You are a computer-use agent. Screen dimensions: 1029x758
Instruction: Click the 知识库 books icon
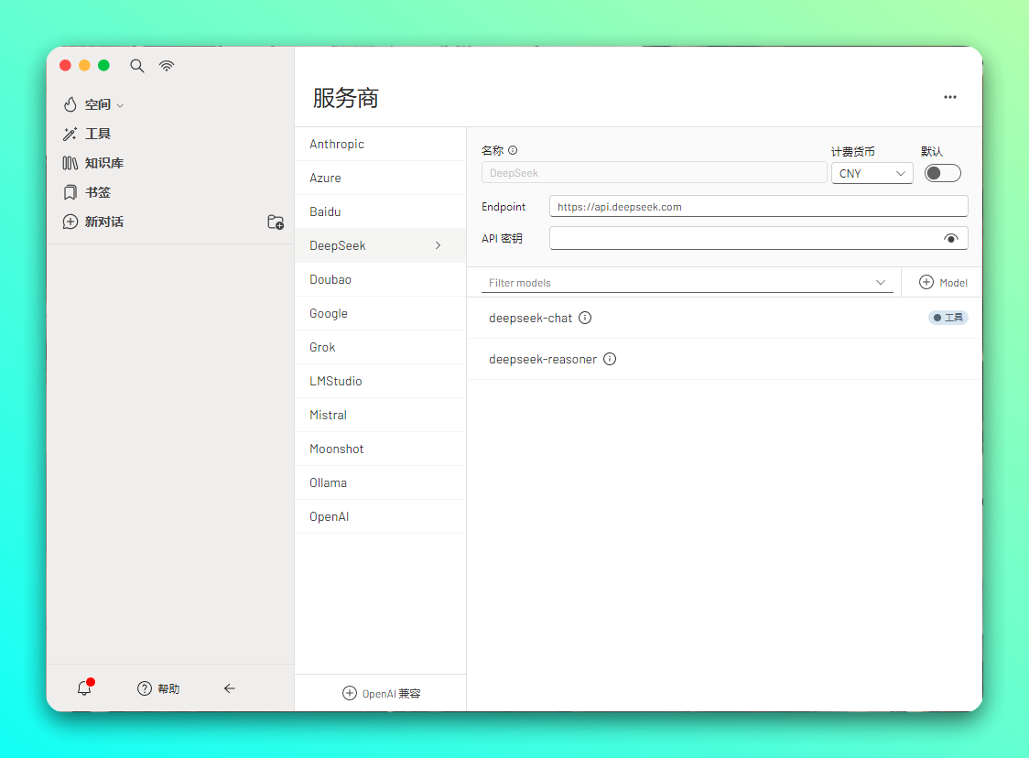[x=70, y=163]
